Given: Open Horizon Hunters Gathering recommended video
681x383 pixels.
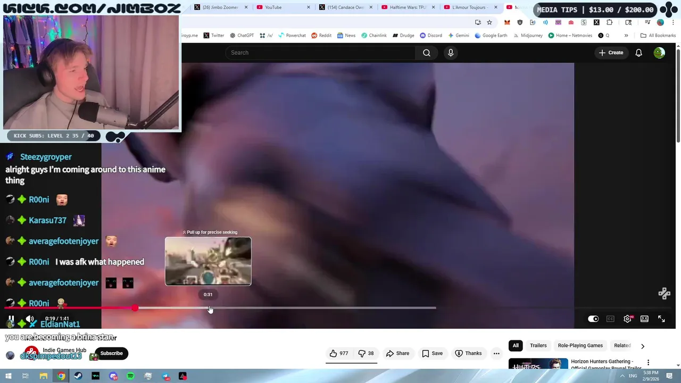Looking at the screenshot, I should (x=606, y=364).
